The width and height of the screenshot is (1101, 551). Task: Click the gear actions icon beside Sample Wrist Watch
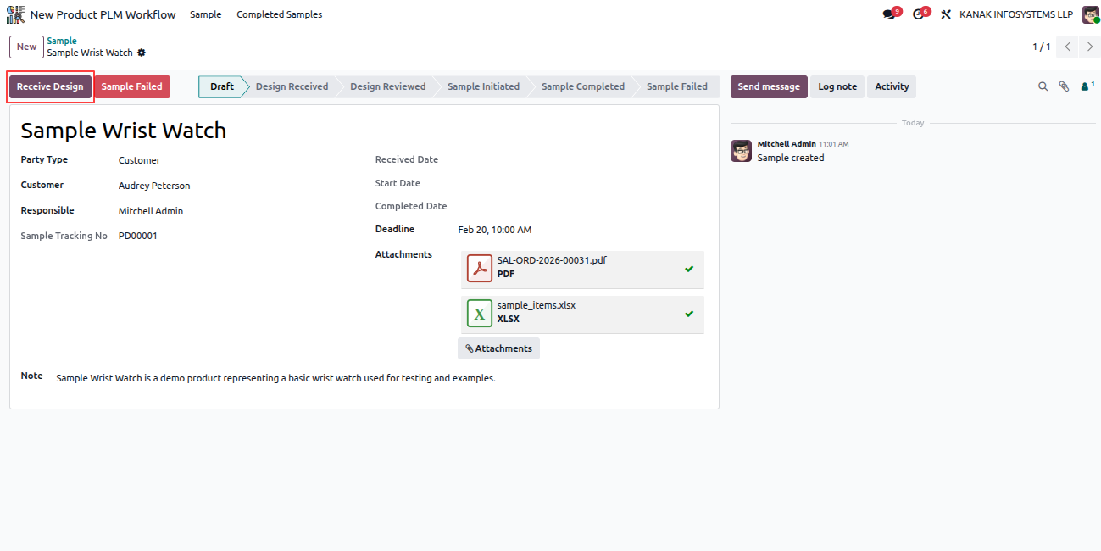[142, 53]
